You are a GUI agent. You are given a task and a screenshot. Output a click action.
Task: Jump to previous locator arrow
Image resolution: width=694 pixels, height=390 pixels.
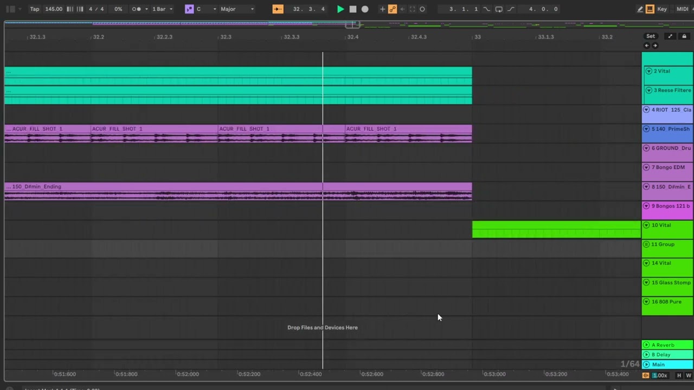click(646, 45)
